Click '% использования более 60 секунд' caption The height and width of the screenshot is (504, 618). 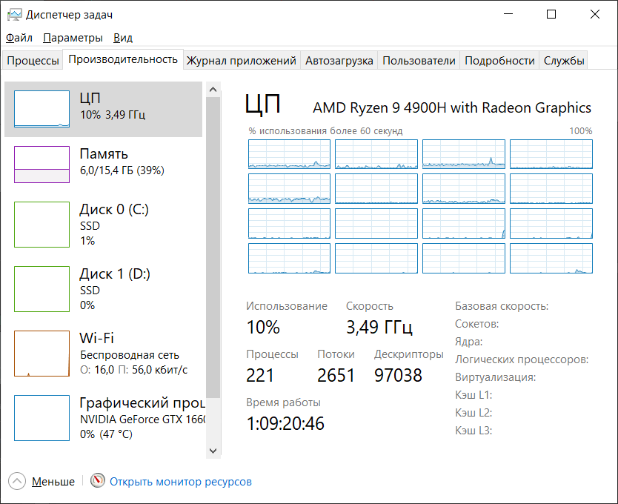pyautogui.click(x=325, y=131)
